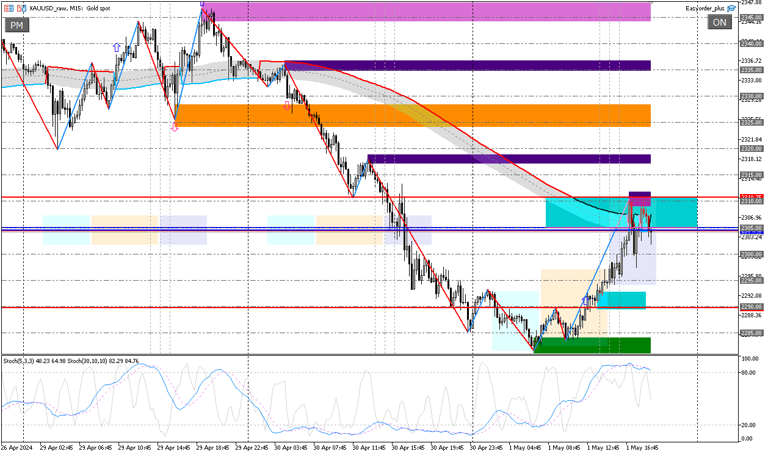Toggle the ON button
This screenshot has height=454, width=768.
(719, 23)
